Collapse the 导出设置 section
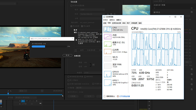The height and width of the screenshot is (110, 196). click(x=69, y=2)
